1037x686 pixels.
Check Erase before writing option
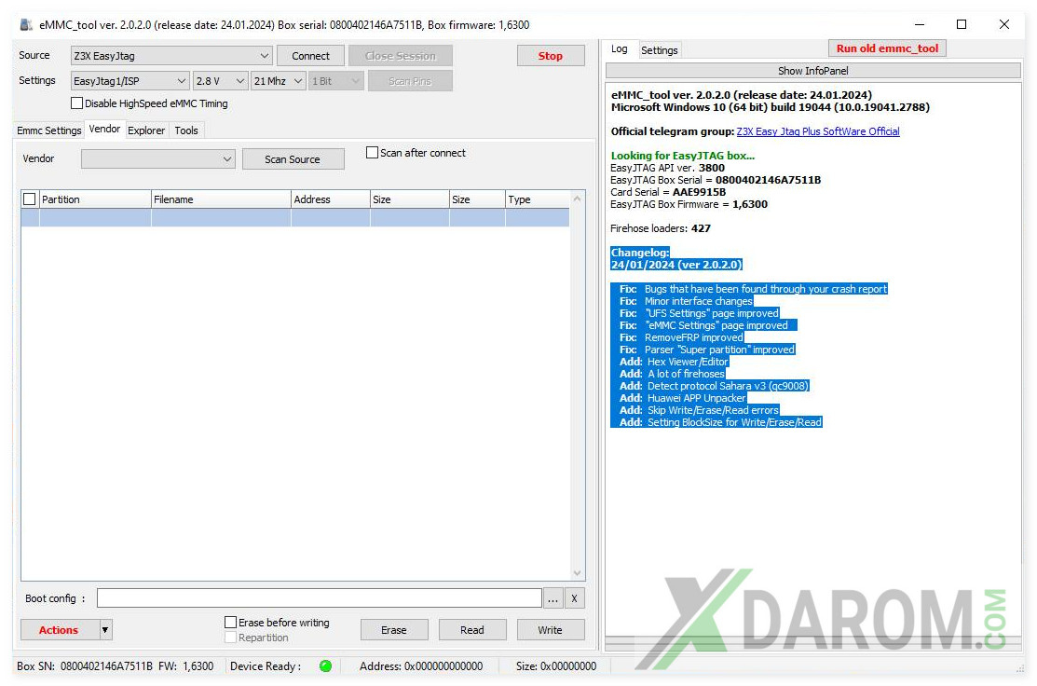click(231, 623)
